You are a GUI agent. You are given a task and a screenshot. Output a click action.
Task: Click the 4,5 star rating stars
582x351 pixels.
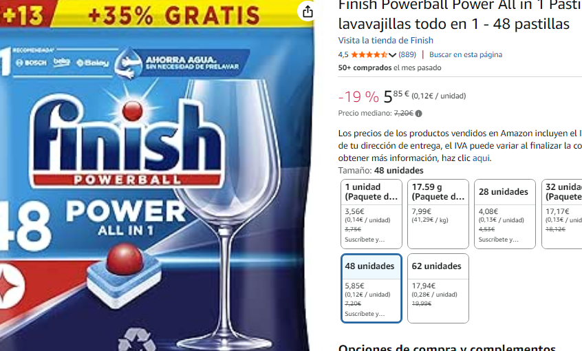pyautogui.click(x=369, y=55)
